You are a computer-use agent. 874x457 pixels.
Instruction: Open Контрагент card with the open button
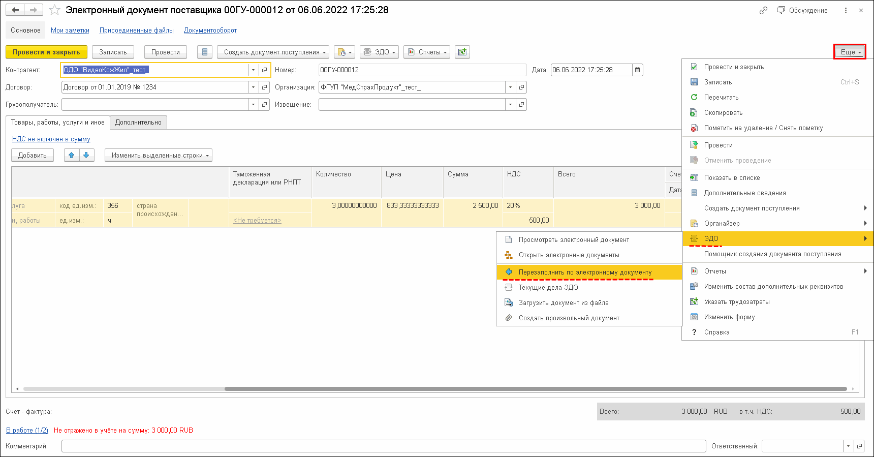coord(265,70)
